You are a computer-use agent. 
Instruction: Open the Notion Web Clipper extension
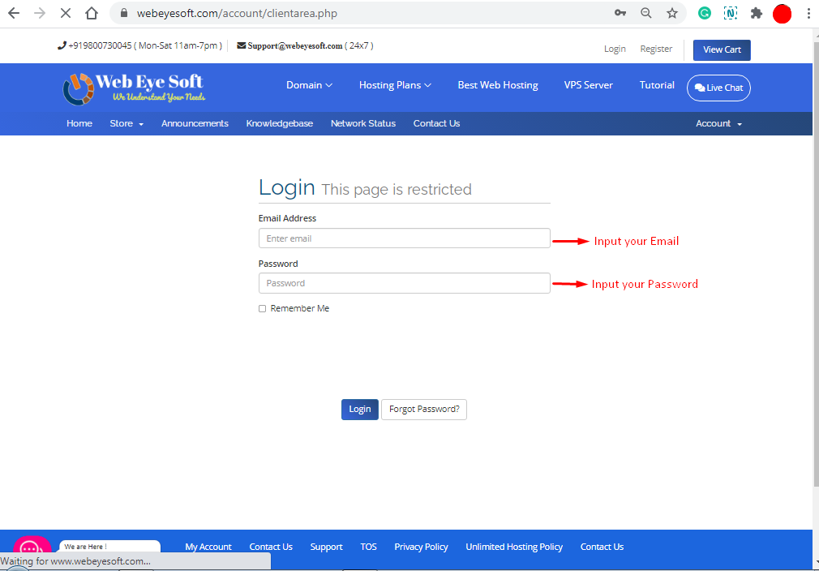[730, 13]
